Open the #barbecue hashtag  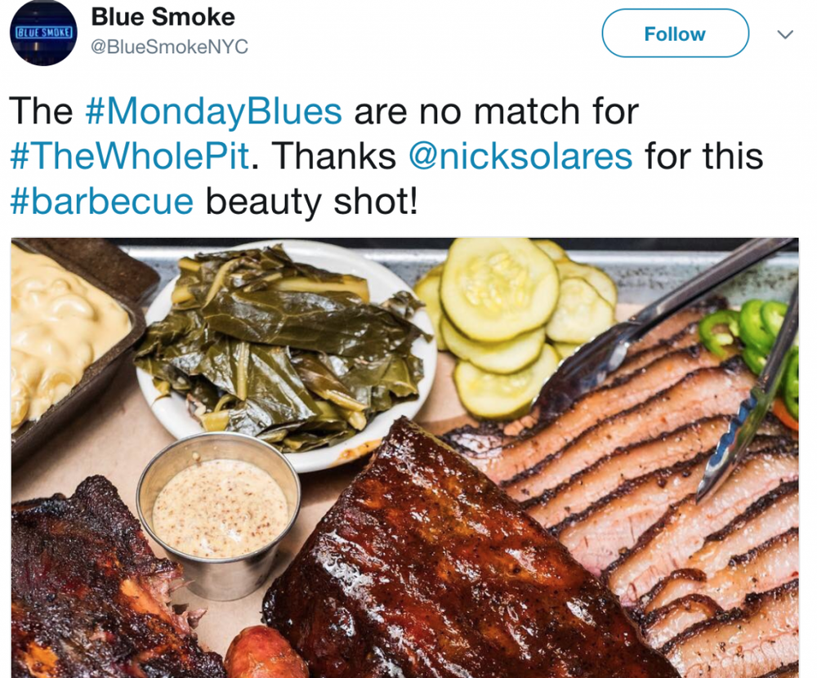pyautogui.click(x=102, y=202)
